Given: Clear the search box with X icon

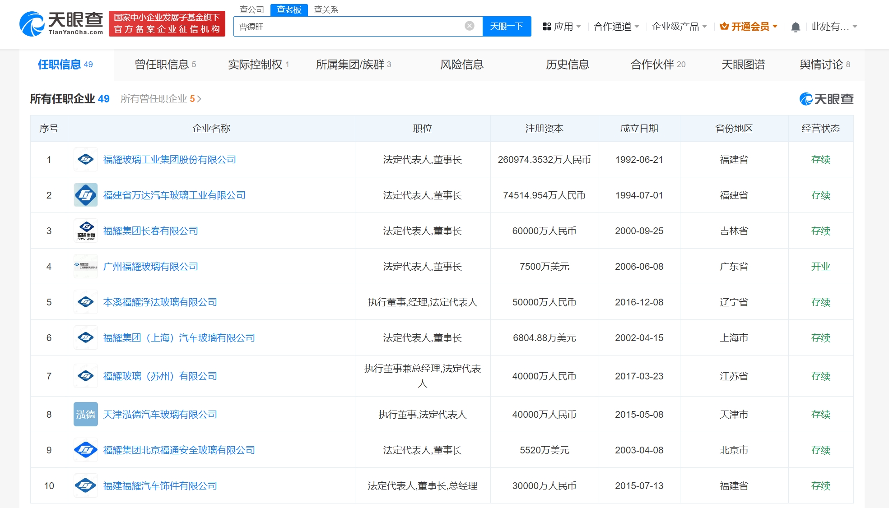Looking at the screenshot, I should (469, 26).
